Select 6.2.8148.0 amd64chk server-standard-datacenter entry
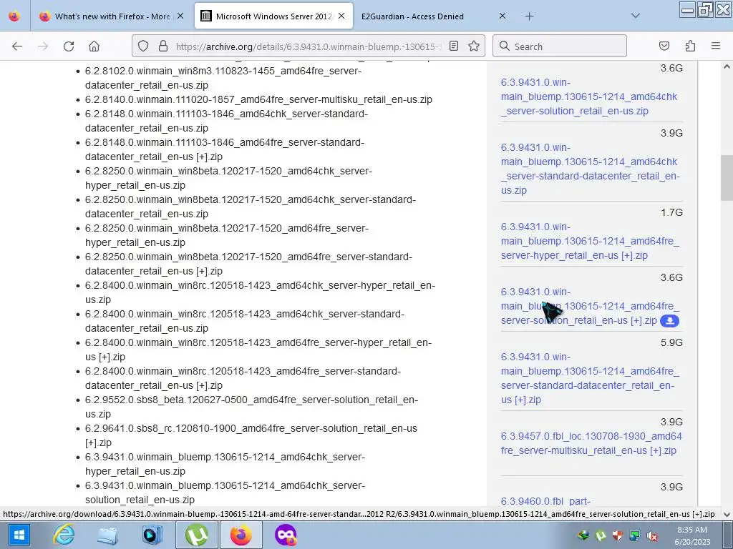The width and height of the screenshot is (733, 549). tap(226, 121)
